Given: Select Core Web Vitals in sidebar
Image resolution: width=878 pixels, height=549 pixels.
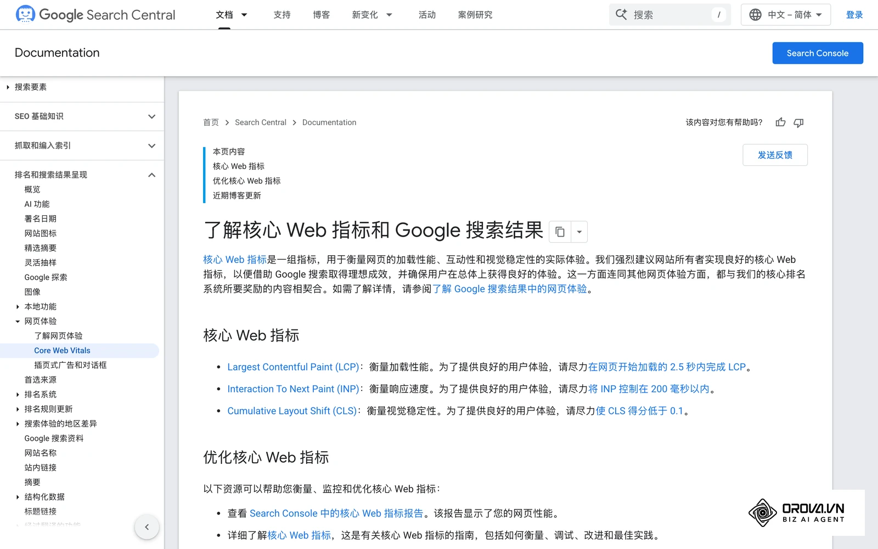Looking at the screenshot, I should 80,350.
